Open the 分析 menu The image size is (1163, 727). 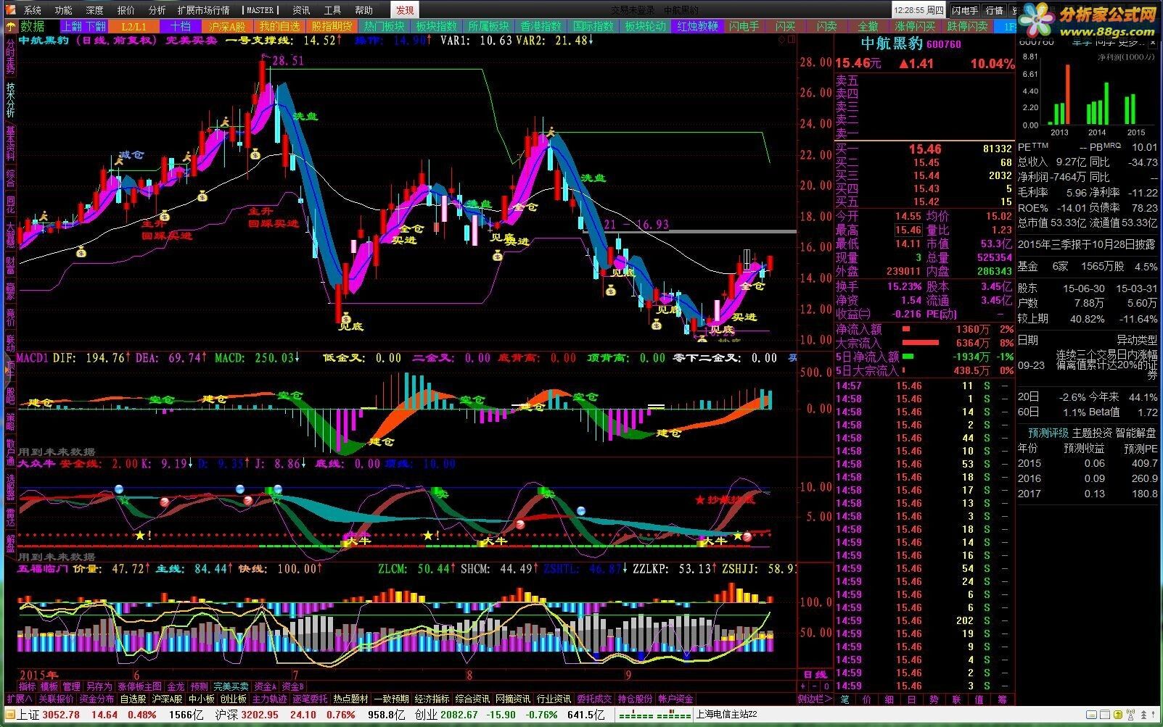tap(157, 10)
